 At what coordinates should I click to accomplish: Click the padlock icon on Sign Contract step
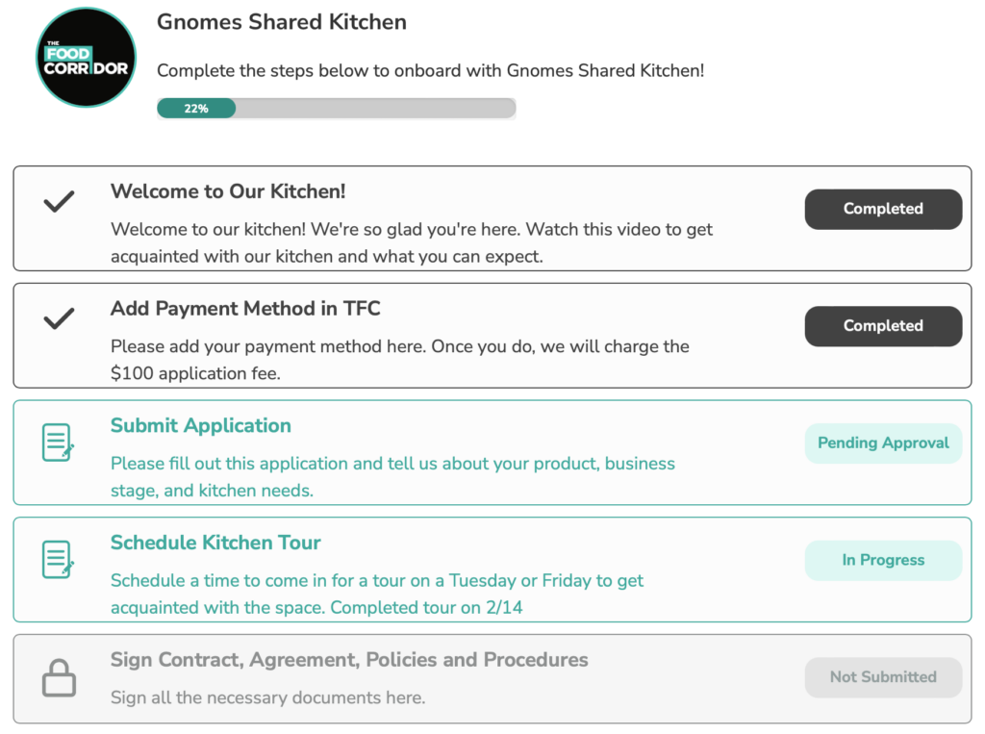(59, 677)
